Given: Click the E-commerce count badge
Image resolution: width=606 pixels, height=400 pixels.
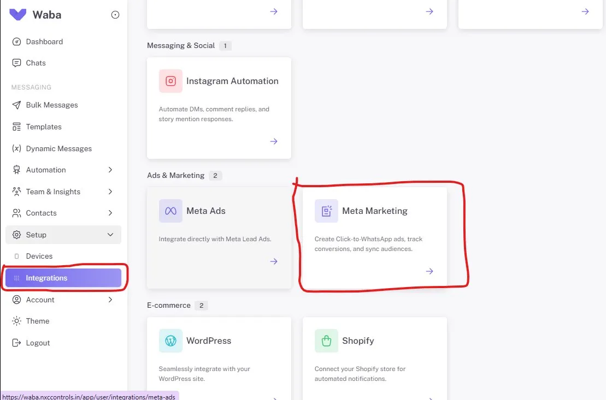Looking at the screenshot, I should tap(201, 306).
